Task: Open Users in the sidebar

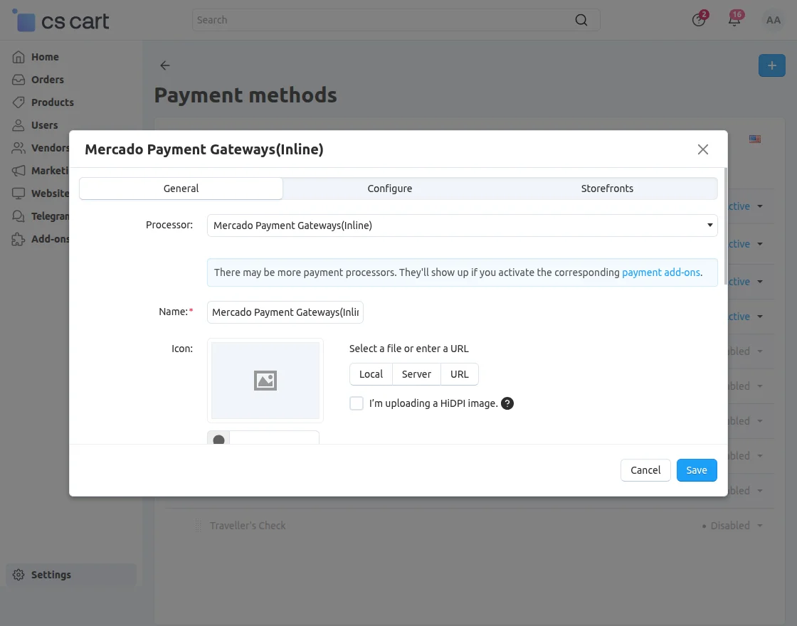Action: (x=44, y=125)
